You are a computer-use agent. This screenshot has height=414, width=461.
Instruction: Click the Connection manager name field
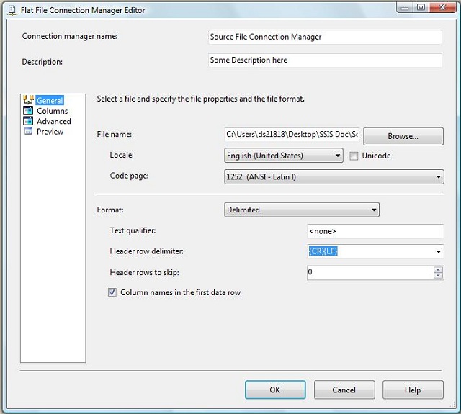coord(324,37)
